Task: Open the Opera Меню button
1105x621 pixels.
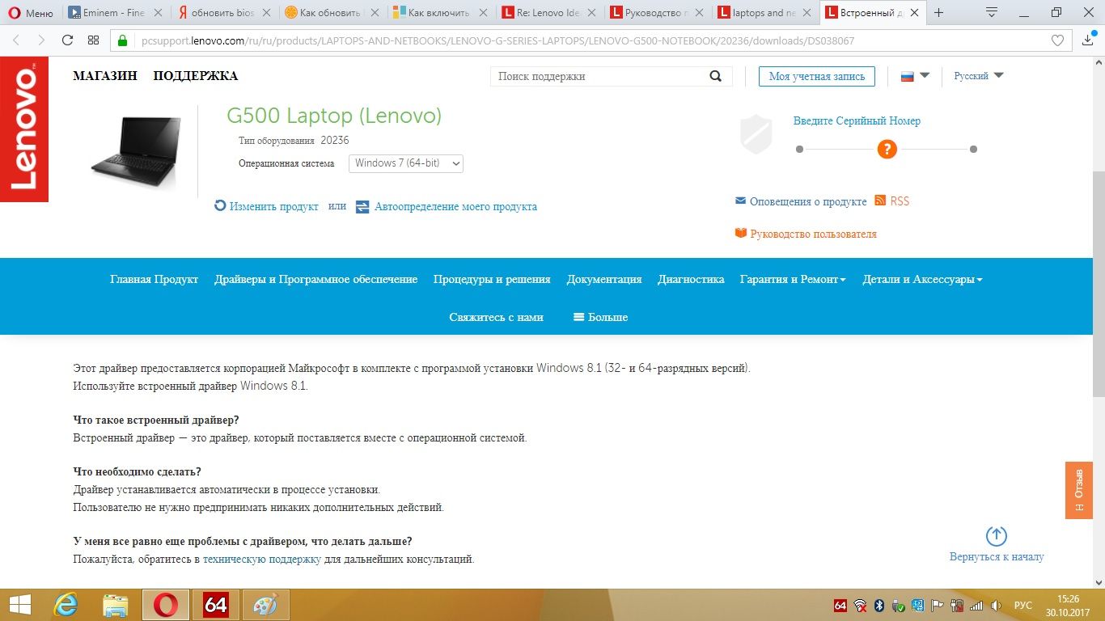Action: pos(31,13)
